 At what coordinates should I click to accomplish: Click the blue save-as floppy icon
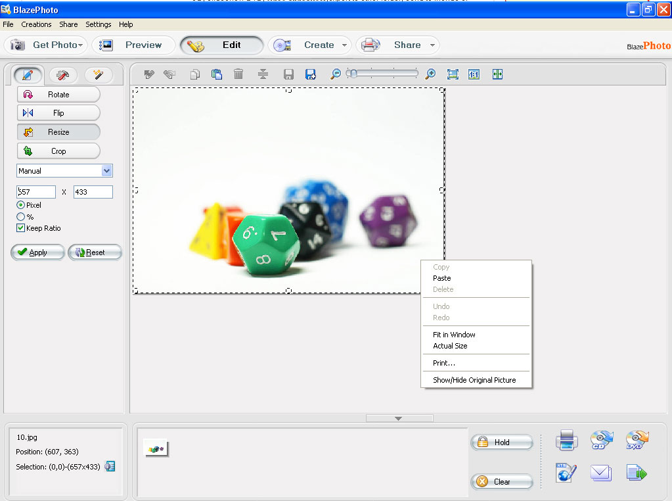coord(310,75)
